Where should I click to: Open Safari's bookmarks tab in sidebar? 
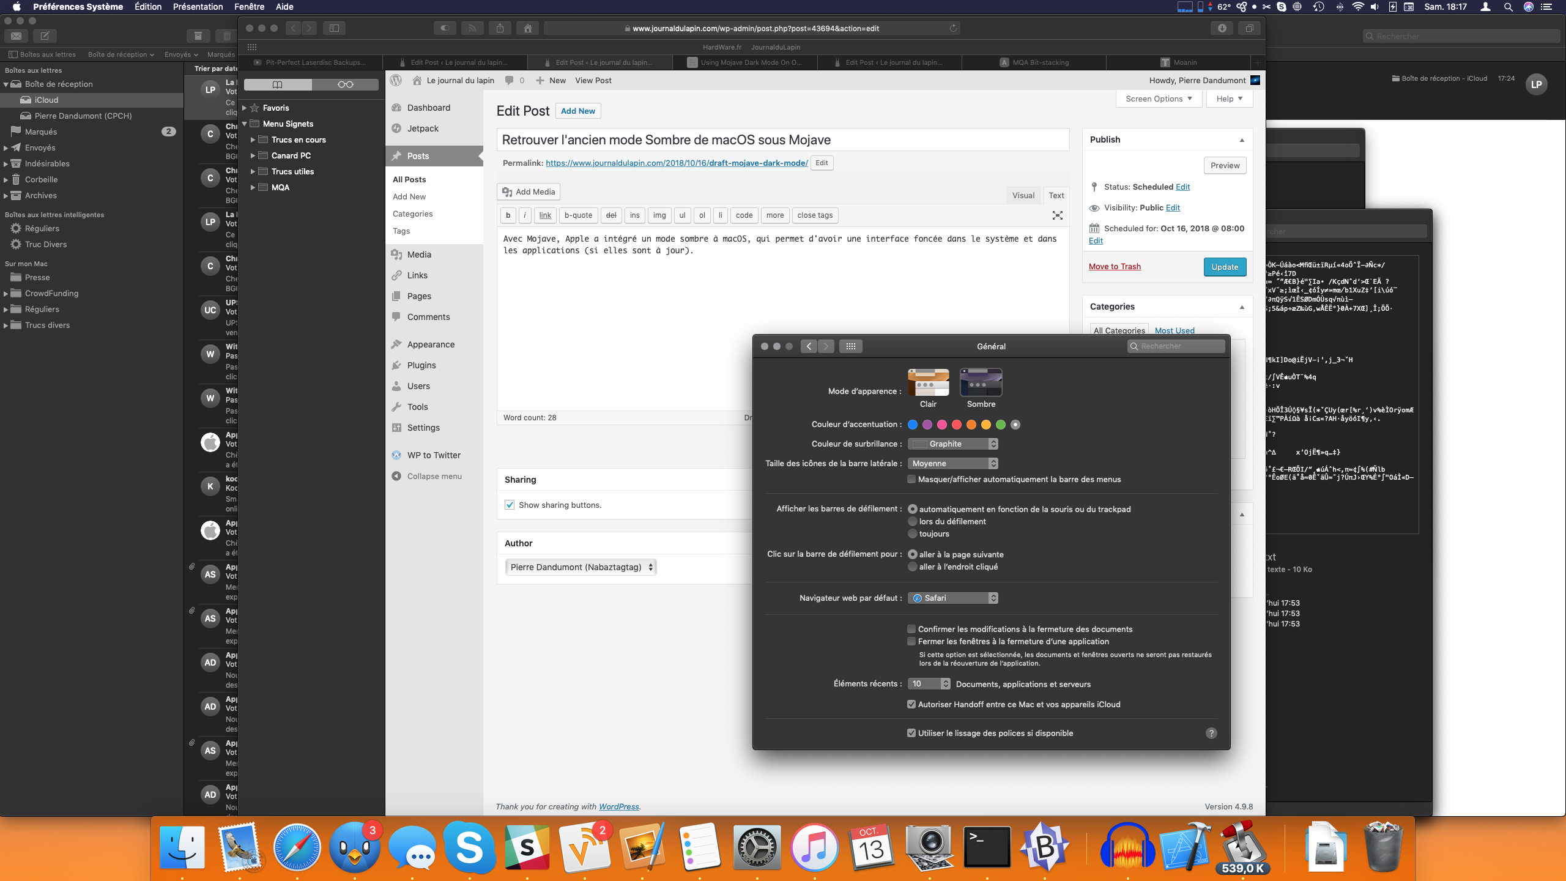coord(278,84)
